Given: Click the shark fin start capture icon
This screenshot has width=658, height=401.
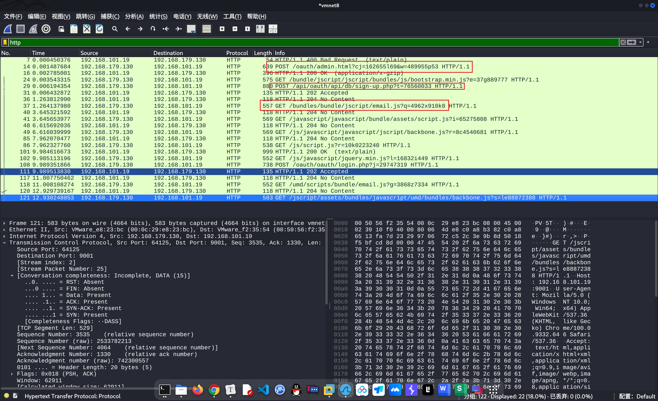Looking at the screenshot, I should point(8,29).
